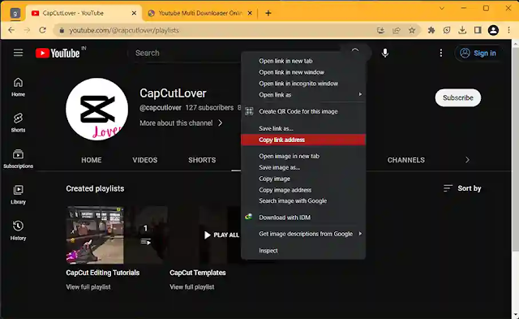519x319 pixels.
Task: Click the install app icon in address bar
Action: 380,31
